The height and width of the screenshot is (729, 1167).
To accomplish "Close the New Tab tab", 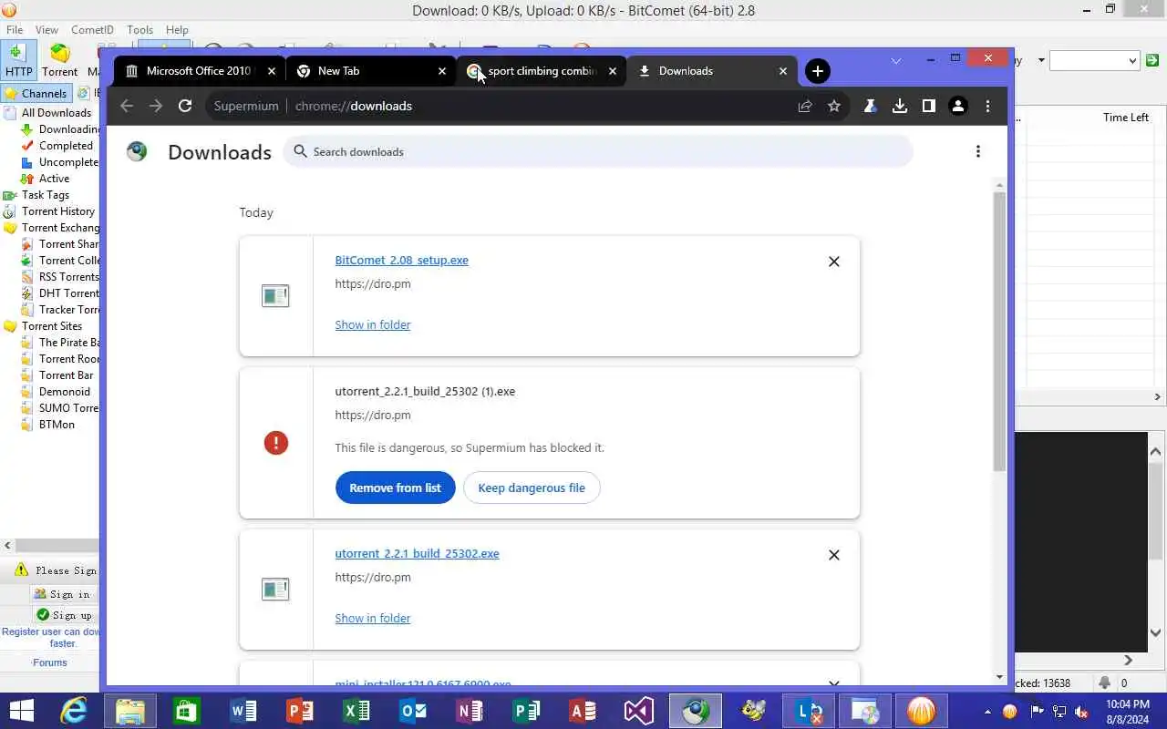I will (x=442, y=71).
